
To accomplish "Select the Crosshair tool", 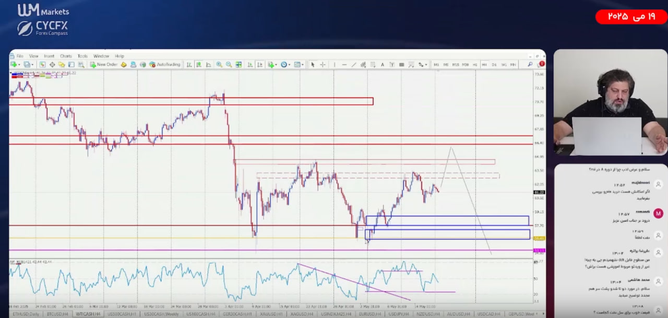I will [323, 65].
